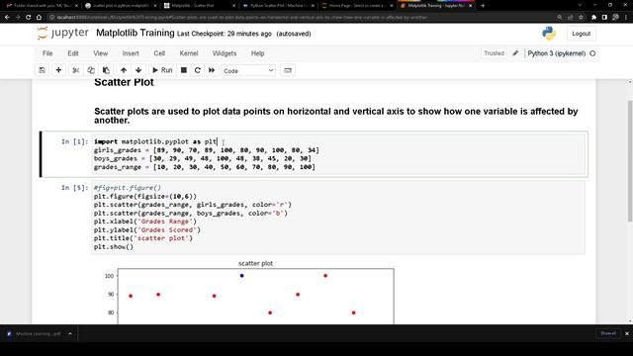Open the Kernel menu

tap(189, 53)
